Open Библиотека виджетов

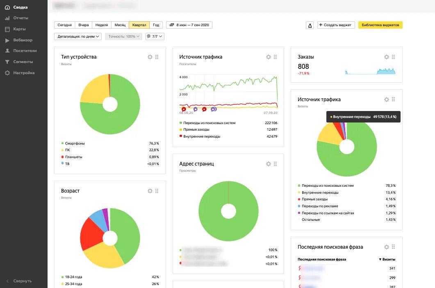pos(380,25)
